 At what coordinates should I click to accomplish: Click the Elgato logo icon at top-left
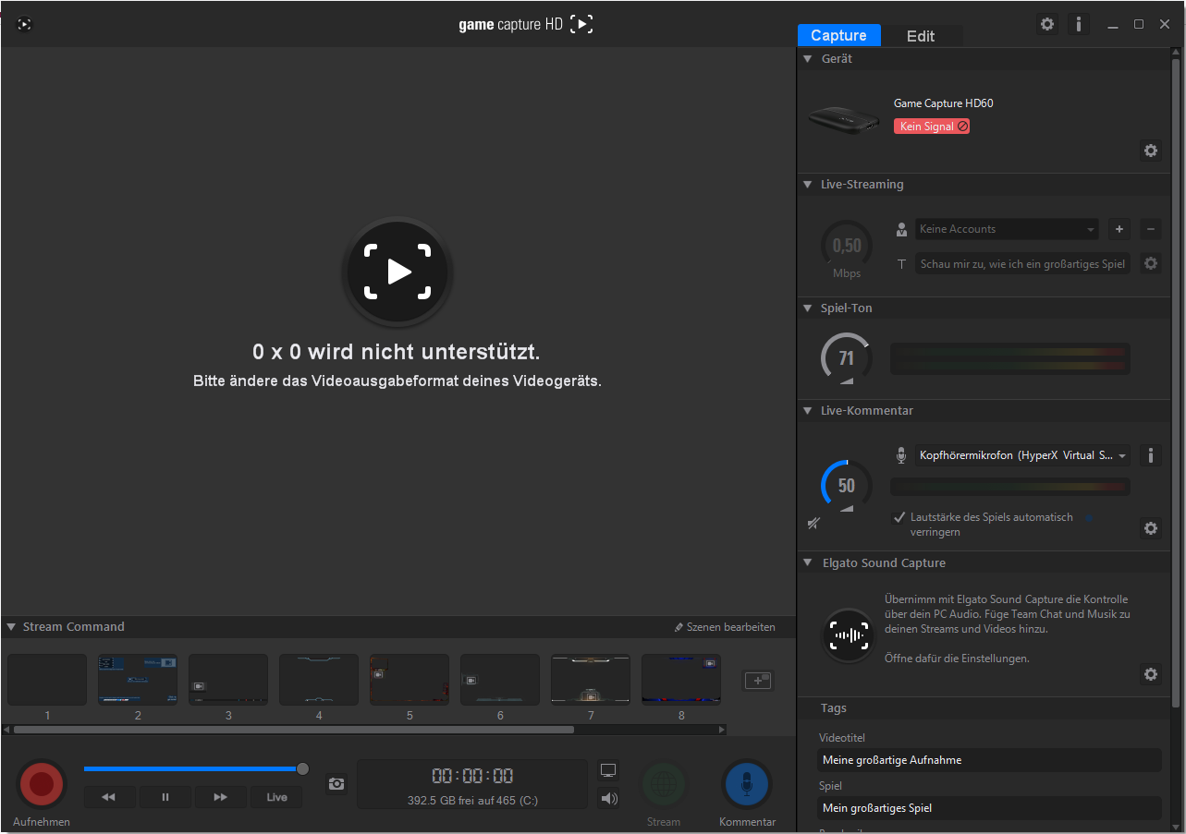click(25, 24)
